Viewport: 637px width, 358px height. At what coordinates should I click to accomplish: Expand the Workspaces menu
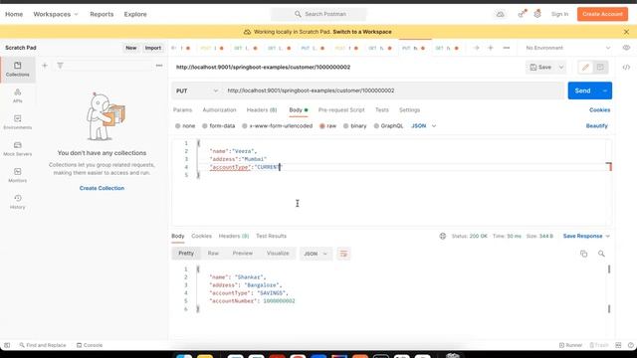point(56,14)
